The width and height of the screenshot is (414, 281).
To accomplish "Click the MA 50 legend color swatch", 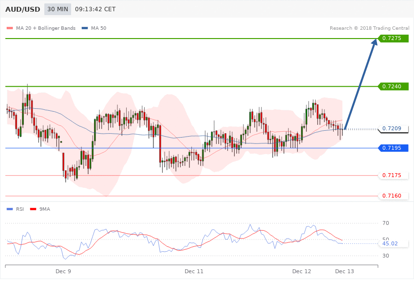I will coord(85,28).
